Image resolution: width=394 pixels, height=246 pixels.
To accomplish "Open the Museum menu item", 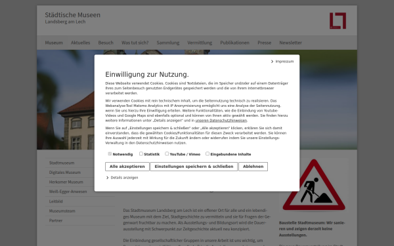I will click(54, 43).
